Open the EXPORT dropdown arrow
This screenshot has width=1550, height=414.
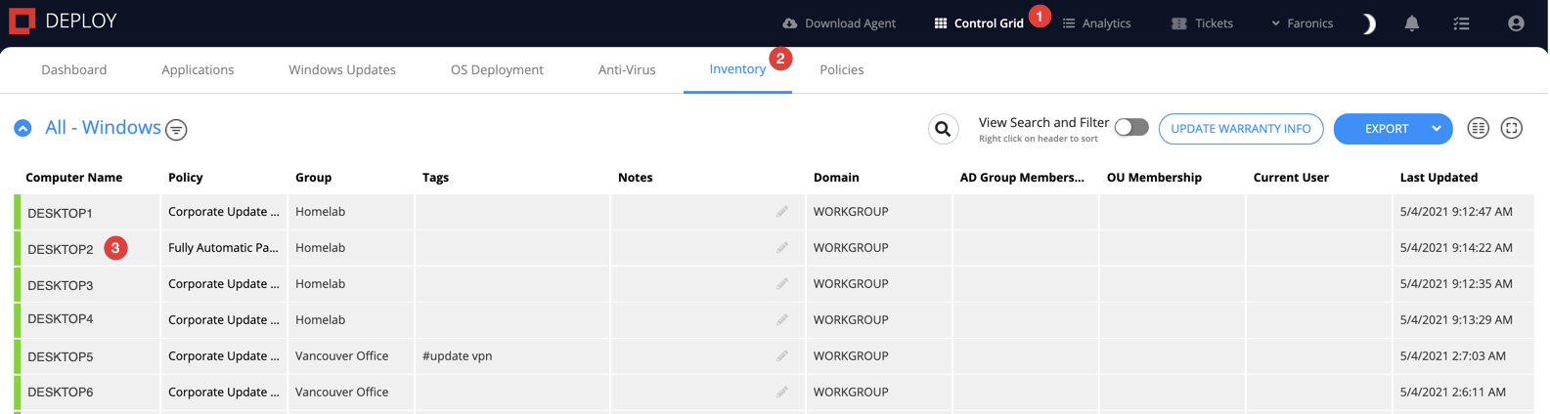pyautogui.click(x=1436, y=129)
